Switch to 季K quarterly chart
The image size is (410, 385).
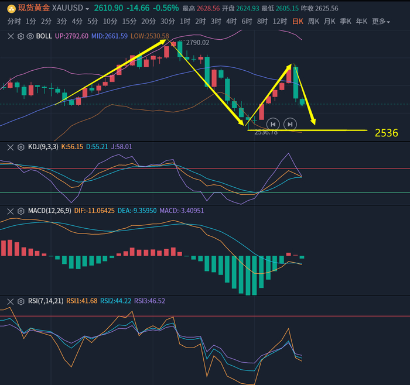(346, 22)
